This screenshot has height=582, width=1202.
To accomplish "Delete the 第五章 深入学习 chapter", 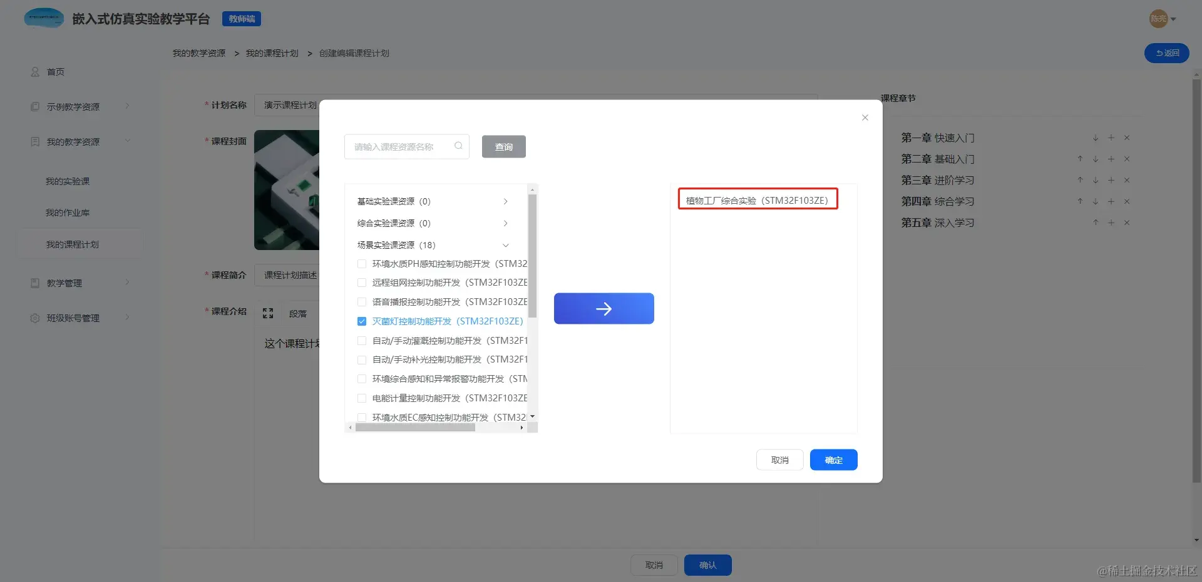I will pyautogui.click(x=1127, y=223).
